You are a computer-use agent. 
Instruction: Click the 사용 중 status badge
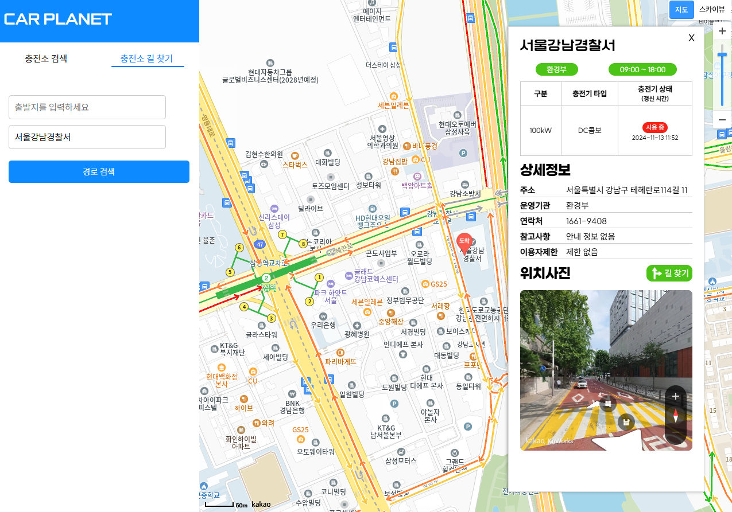(655, 127)
